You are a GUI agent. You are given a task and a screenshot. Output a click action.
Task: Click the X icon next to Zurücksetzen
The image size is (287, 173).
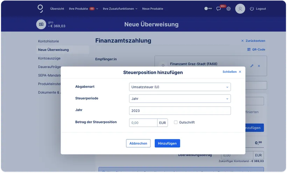[x=242, y=41]
